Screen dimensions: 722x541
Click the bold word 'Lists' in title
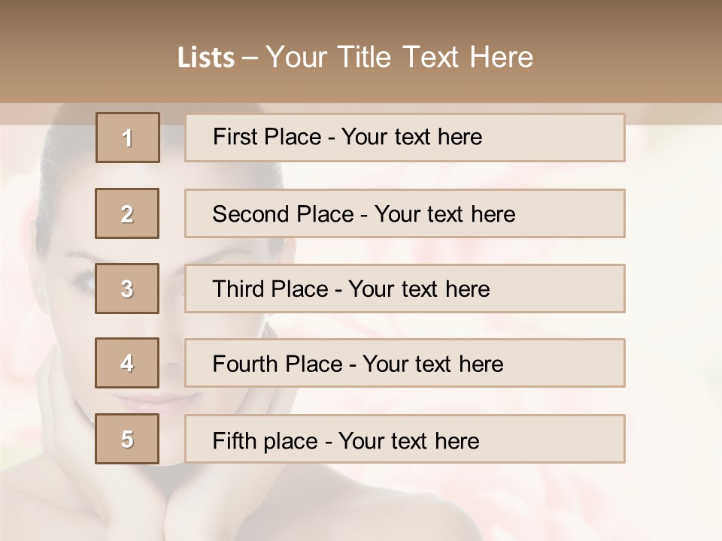[206, 58]
